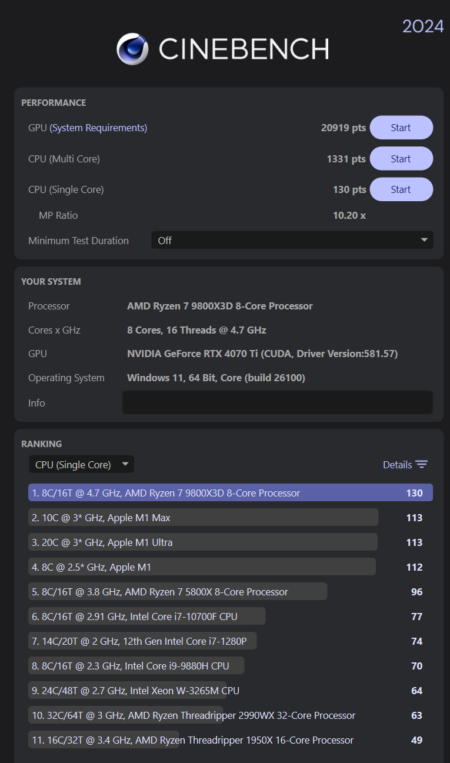Select the AMD Ryzen 7 9800X3D ranking entry
The image size is (450, 763).
click(230, 493)
